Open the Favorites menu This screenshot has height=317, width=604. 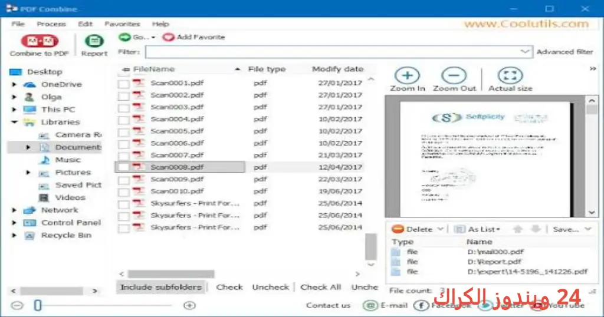click(122, 24)
